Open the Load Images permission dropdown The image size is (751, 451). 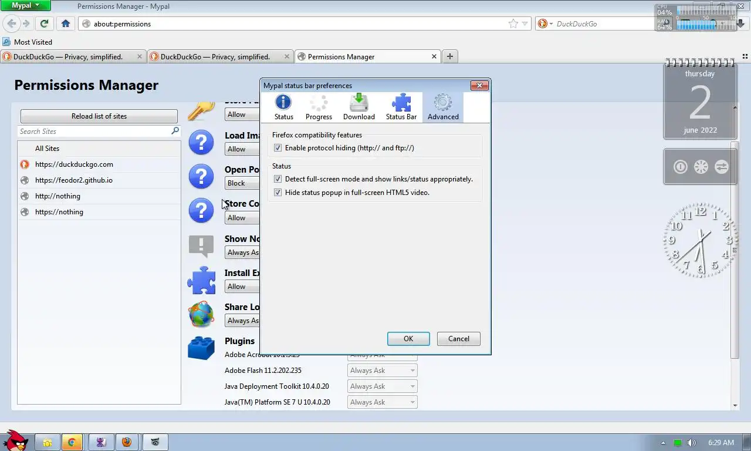[242, 149]
